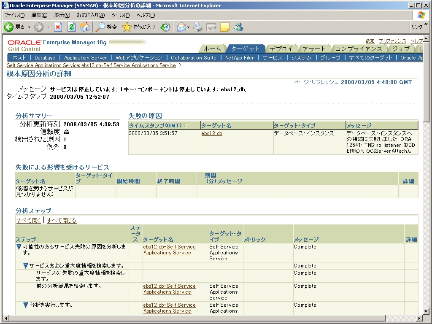Select the Application Server subtab
432x324 pixels.
click(85, 58)
